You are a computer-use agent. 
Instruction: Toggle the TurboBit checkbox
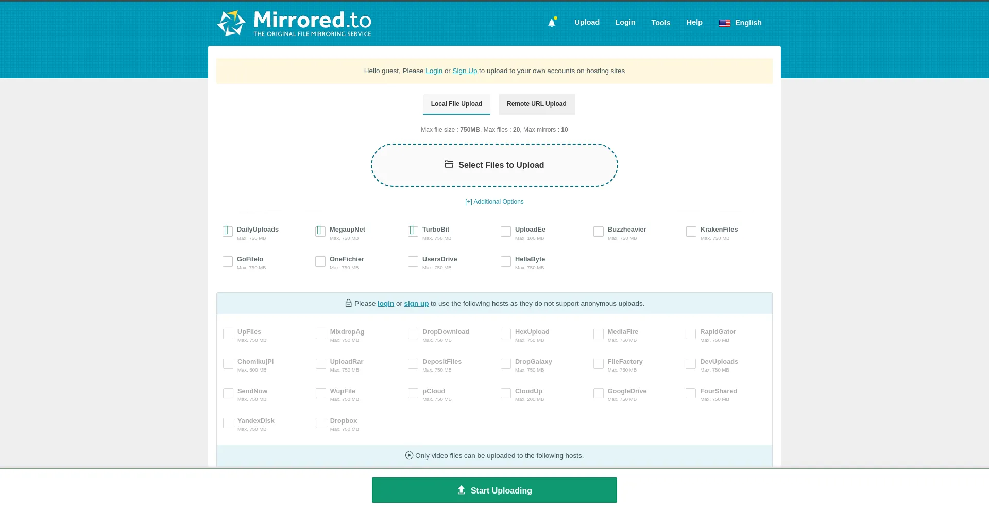tap(413, 232)
